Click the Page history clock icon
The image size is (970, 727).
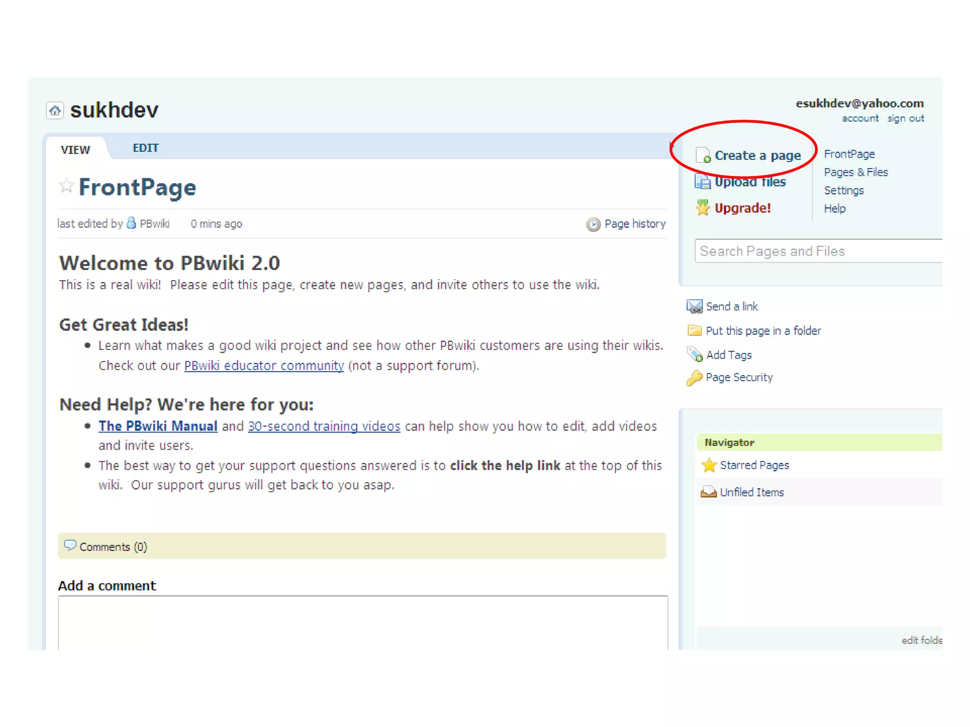click(593, 224)
